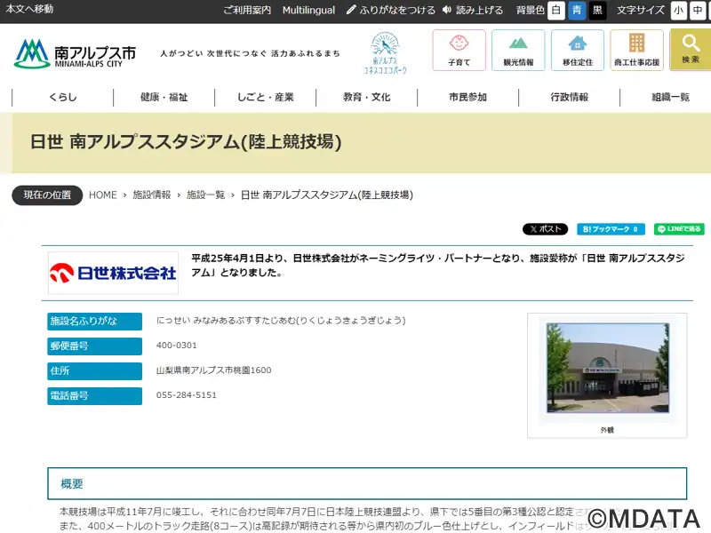Expand the 健康・福祉 navigation menu
This screenshot has height=533, width=711.
(x=164, y=98)
